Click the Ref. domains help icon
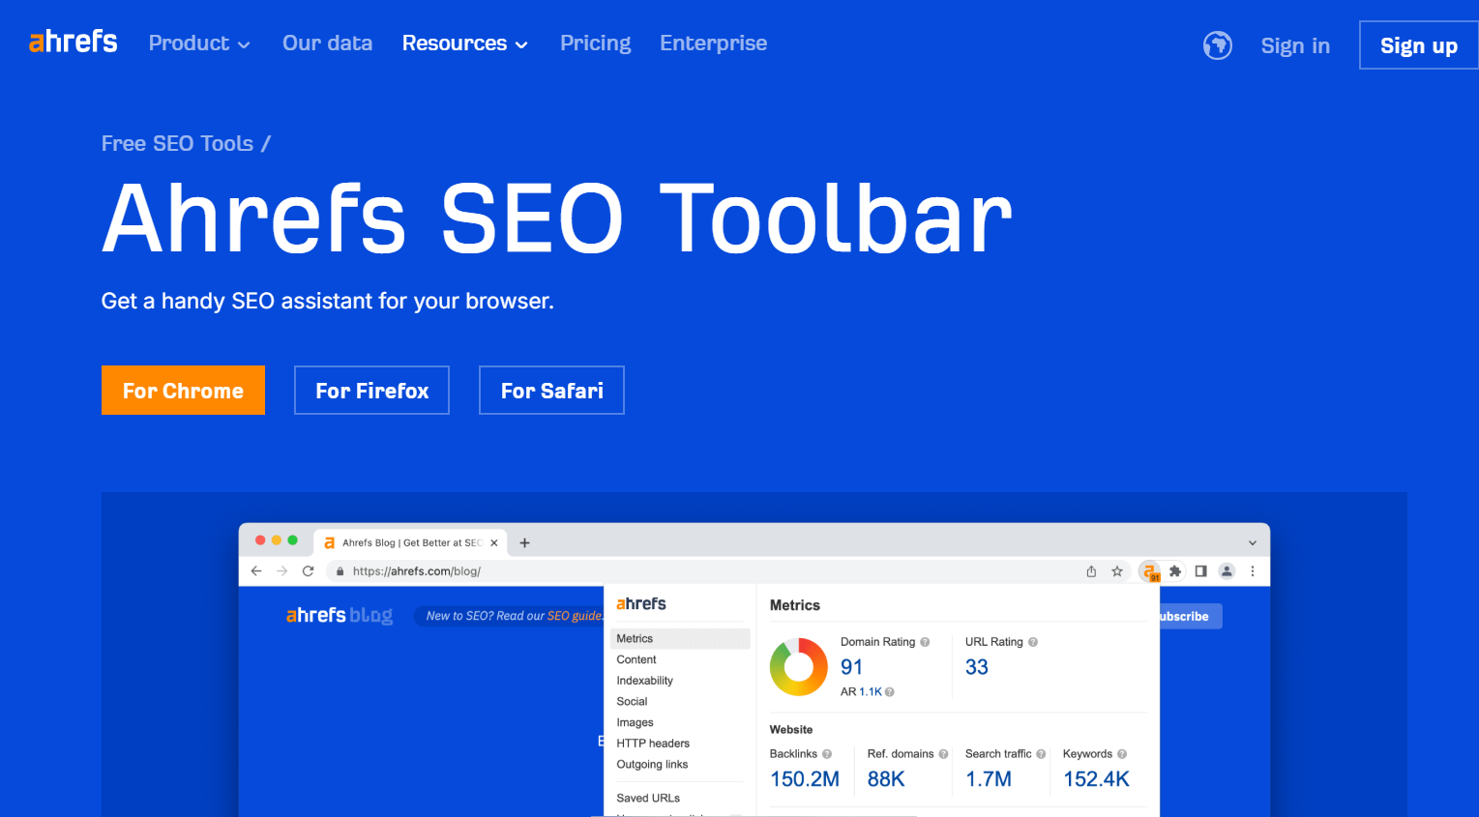The height and width of the screenshot is (817, 1479). coord(943,754)
